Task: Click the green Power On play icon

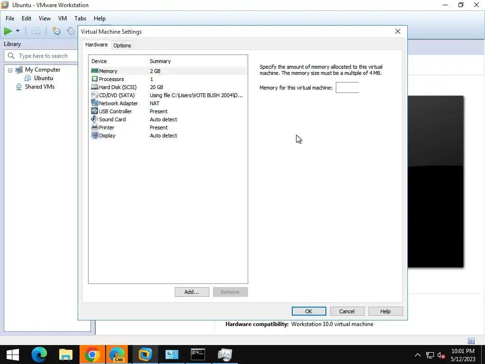Action: tap(8, 31)
